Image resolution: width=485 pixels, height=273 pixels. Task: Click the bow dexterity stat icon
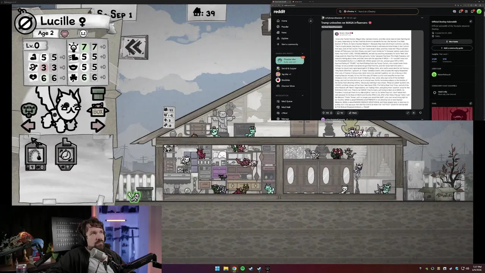click(x=33, y=67)
